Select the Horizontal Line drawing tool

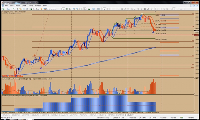pos(115,9)
